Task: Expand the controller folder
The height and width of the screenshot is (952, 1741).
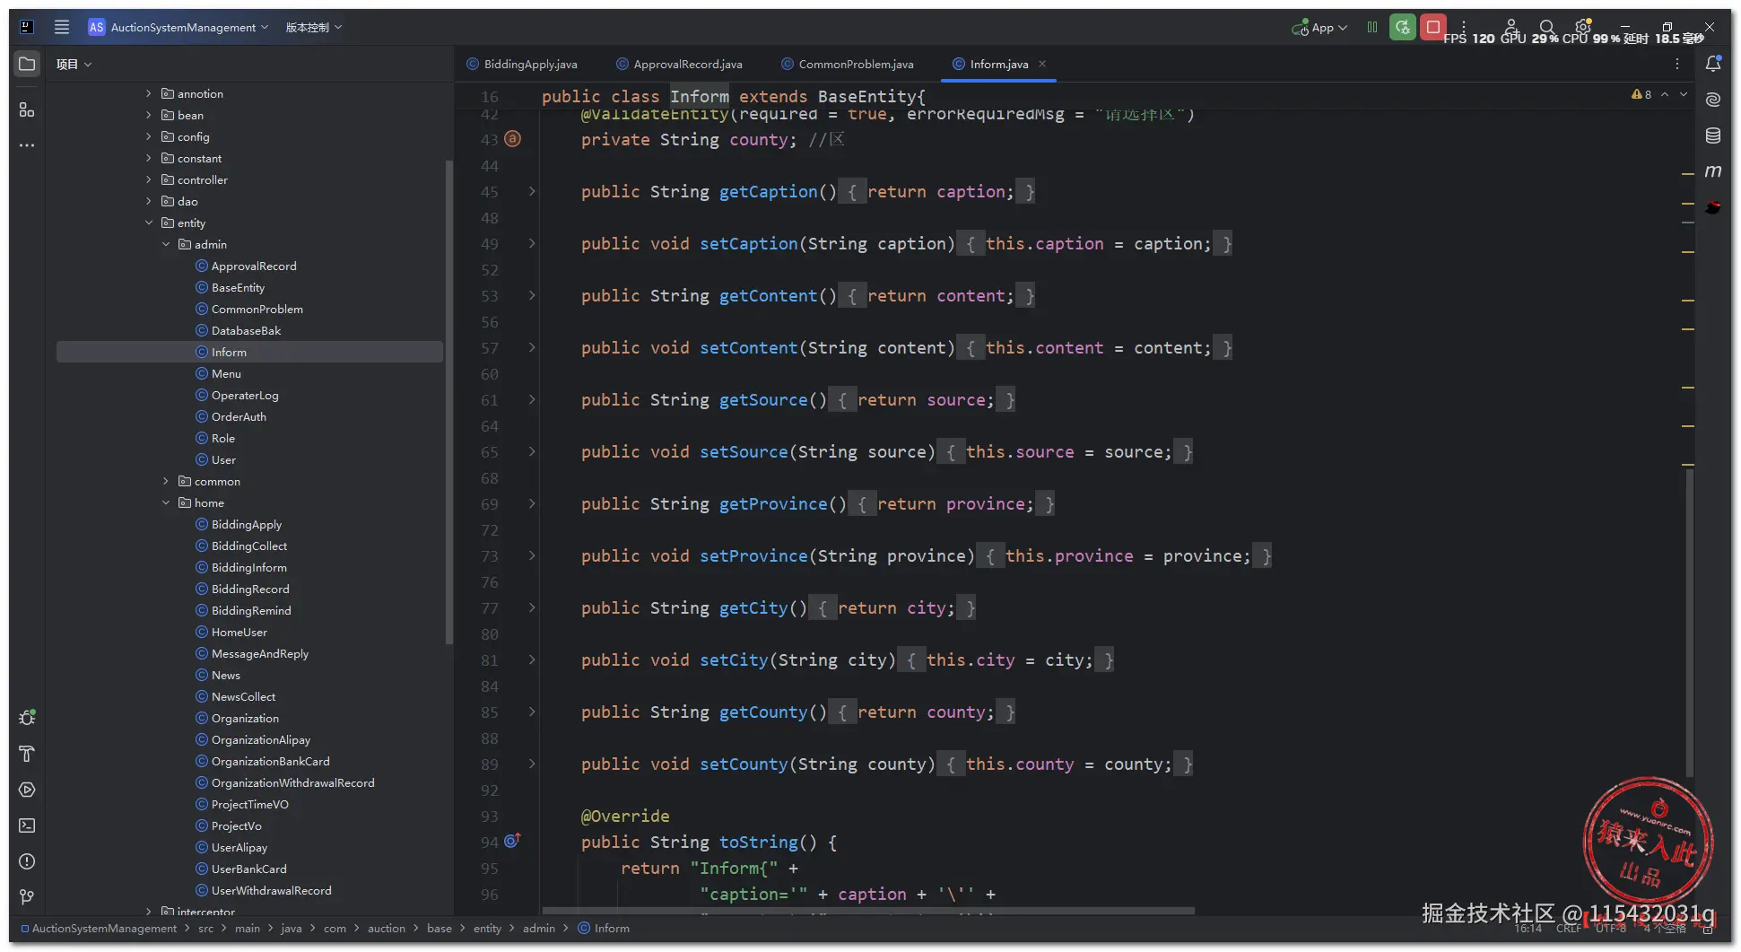Action: point(149,179)
